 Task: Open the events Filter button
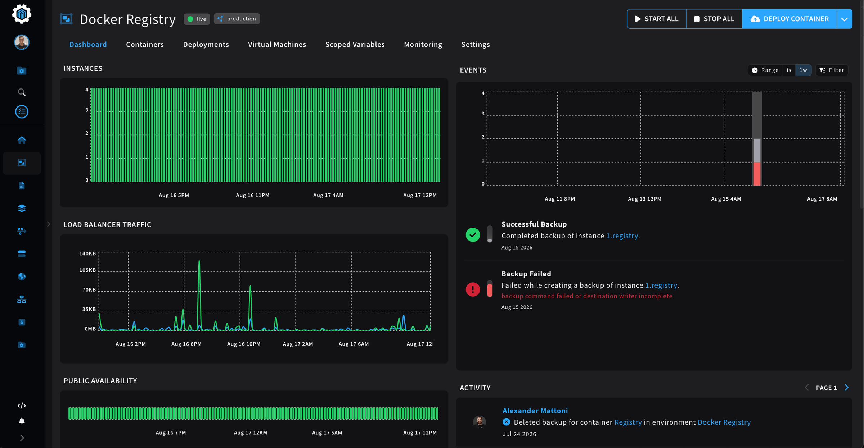coord(832,70)
